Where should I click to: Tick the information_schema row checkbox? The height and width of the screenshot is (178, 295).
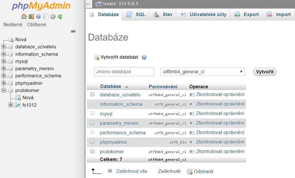pos(92,104)
